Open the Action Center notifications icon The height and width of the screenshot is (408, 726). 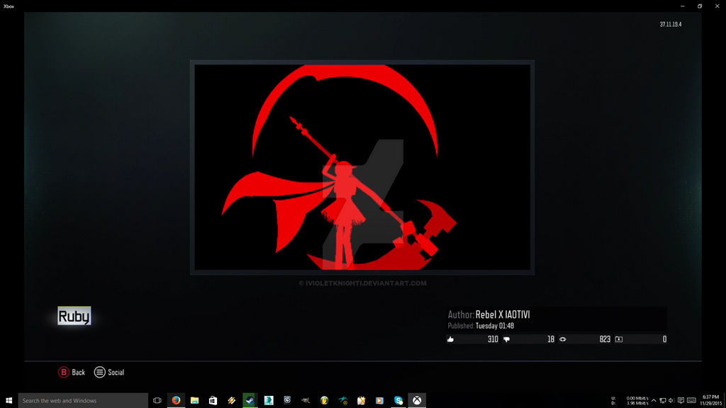pyautogui.click(x=681, y=401)
